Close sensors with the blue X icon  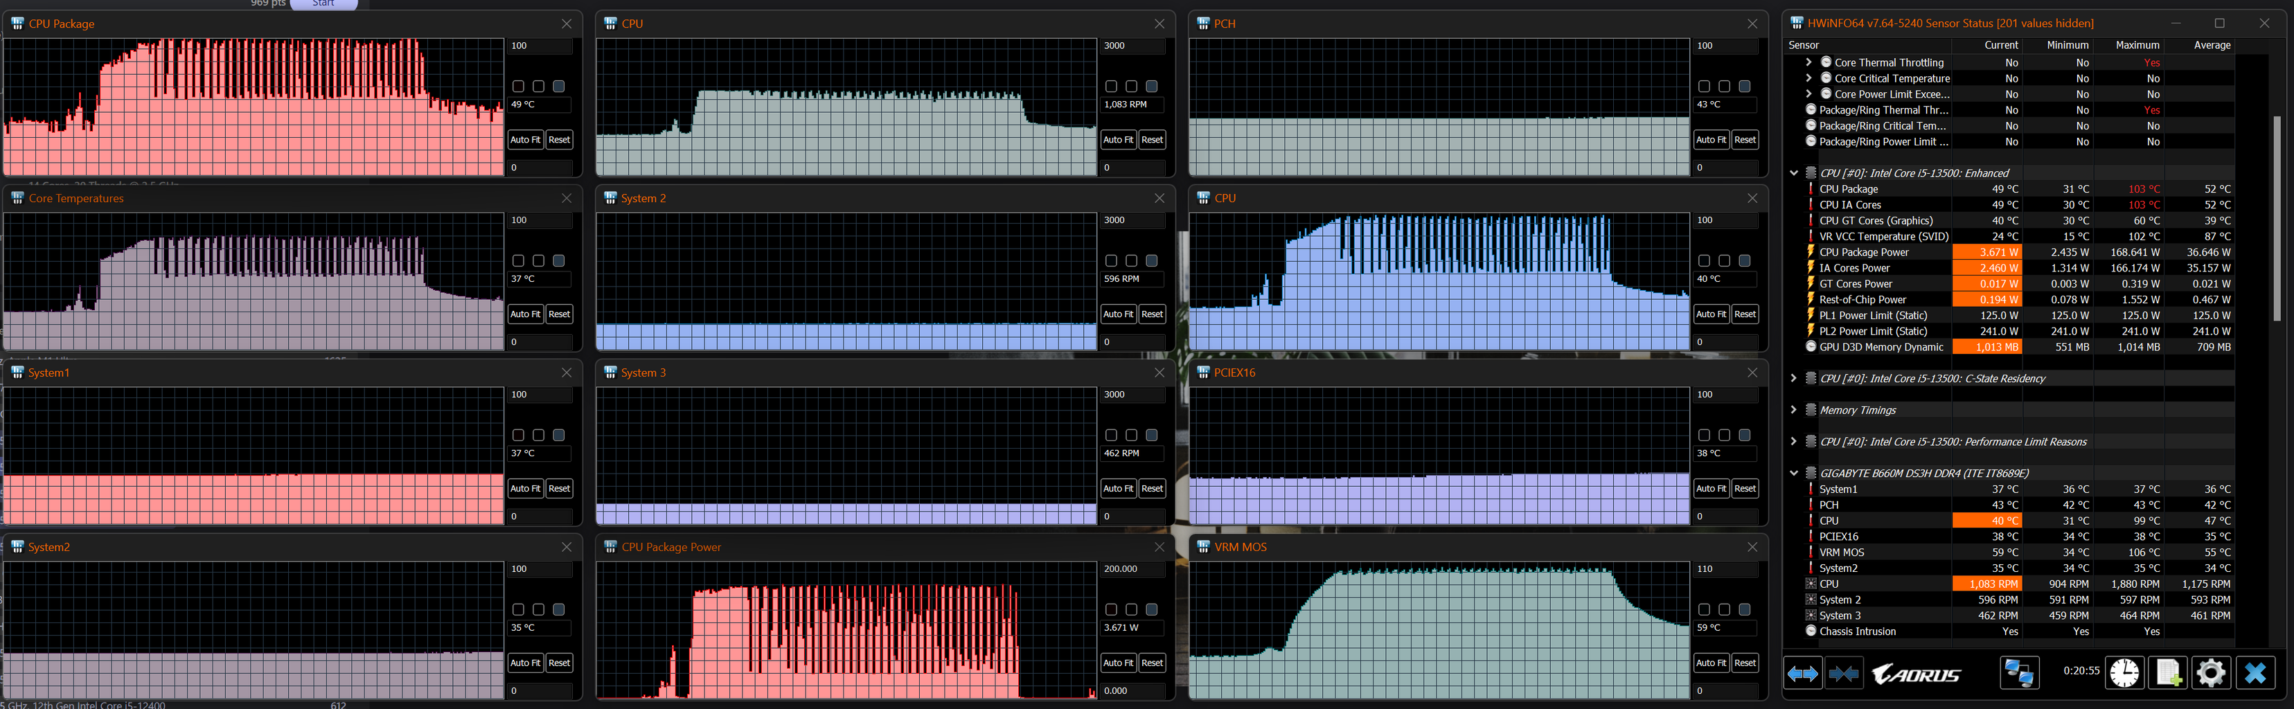click(x=2255, y=674)
